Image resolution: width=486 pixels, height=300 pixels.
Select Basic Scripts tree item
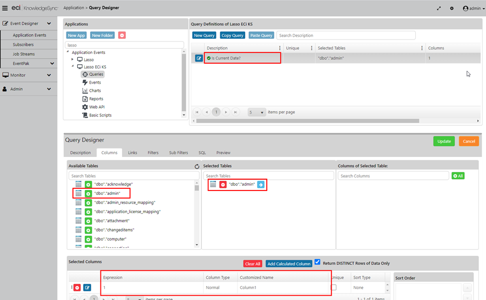point(97,115)
